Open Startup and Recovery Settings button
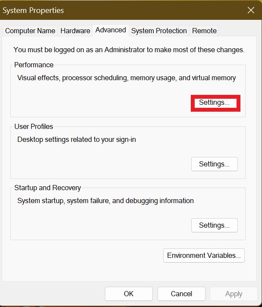Viewport: 262px width, 307px height. tap(214, 225)
